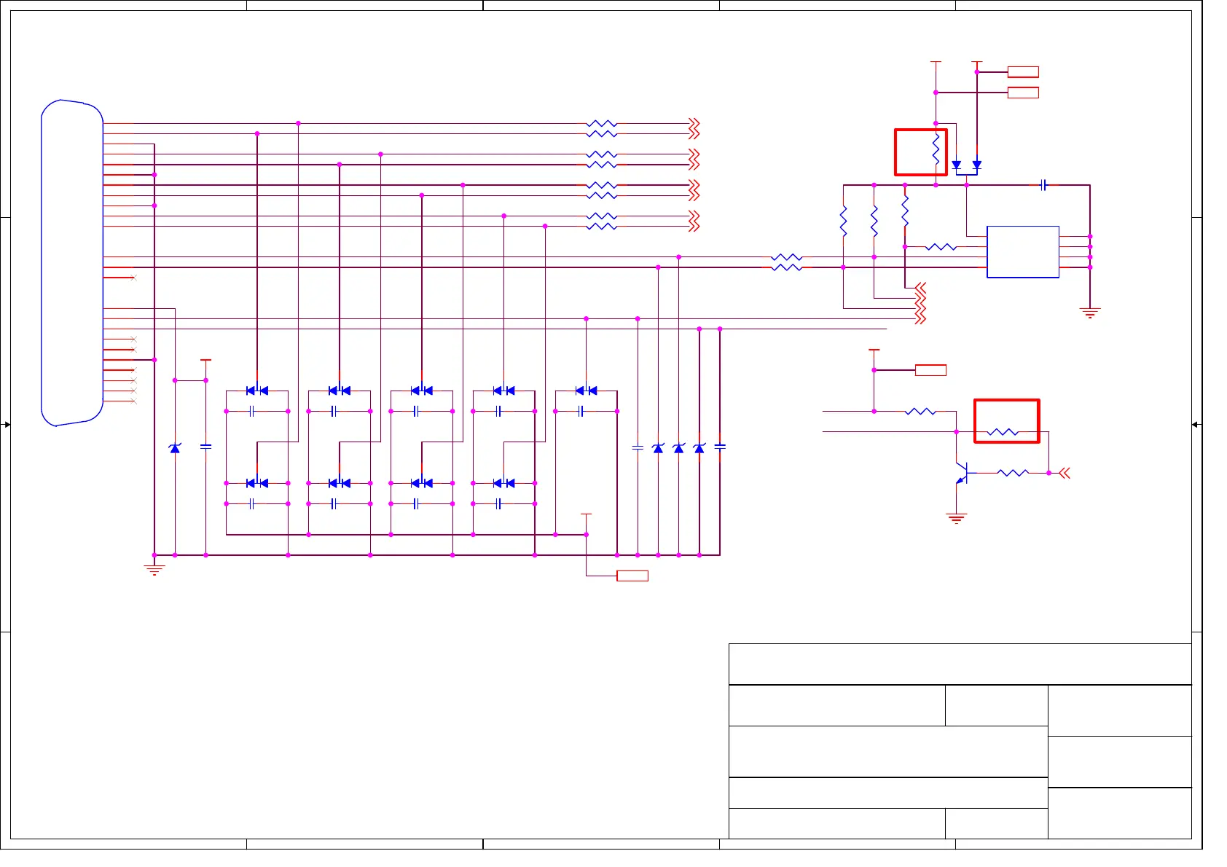Select the zener diode nearest the connector
1227x867 pixels.
(175, 448)
